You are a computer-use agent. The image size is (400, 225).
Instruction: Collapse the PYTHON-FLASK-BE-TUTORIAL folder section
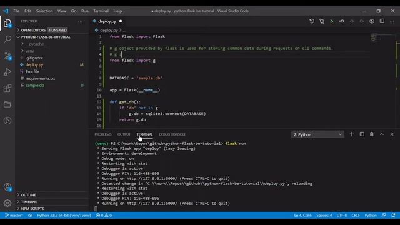point(46,37)
